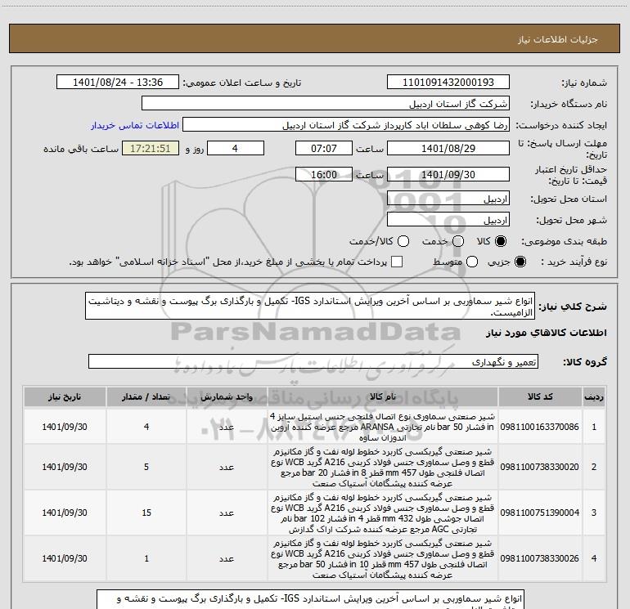Click the جزئیات اطلاعات نیاز header title
The width and height of the screenshot is (630, 609).
[x=557, y=39]
